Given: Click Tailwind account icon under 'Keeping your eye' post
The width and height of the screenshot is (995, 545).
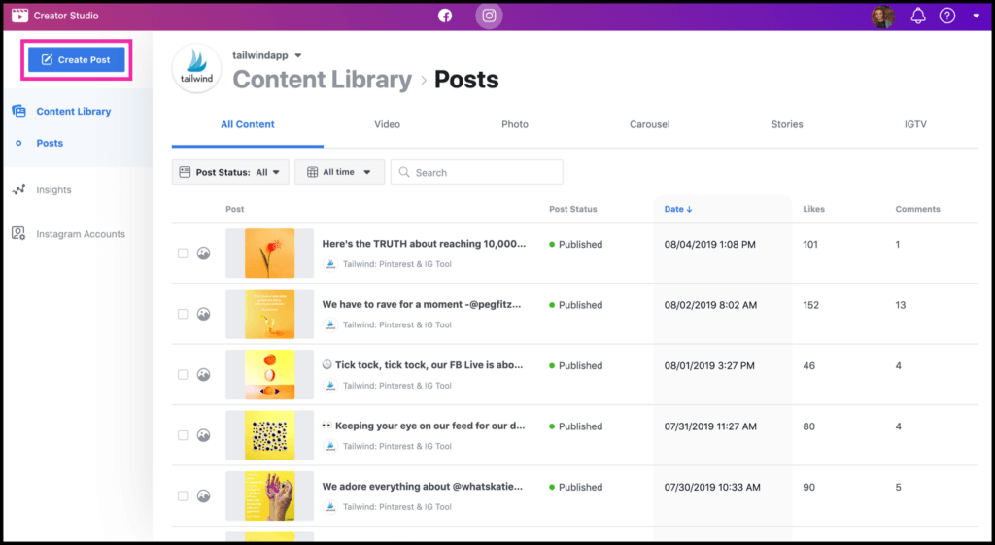Looking at the screenshot, I should click(330, 446).
